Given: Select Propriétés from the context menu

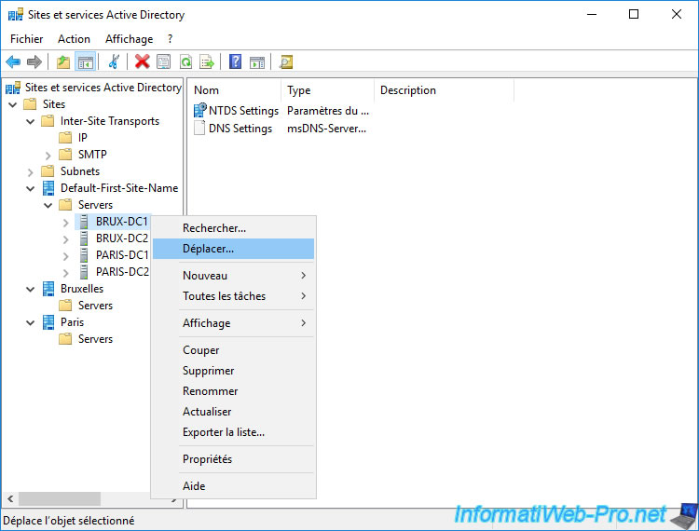Looking at the screenshot, I should [207, 459].
